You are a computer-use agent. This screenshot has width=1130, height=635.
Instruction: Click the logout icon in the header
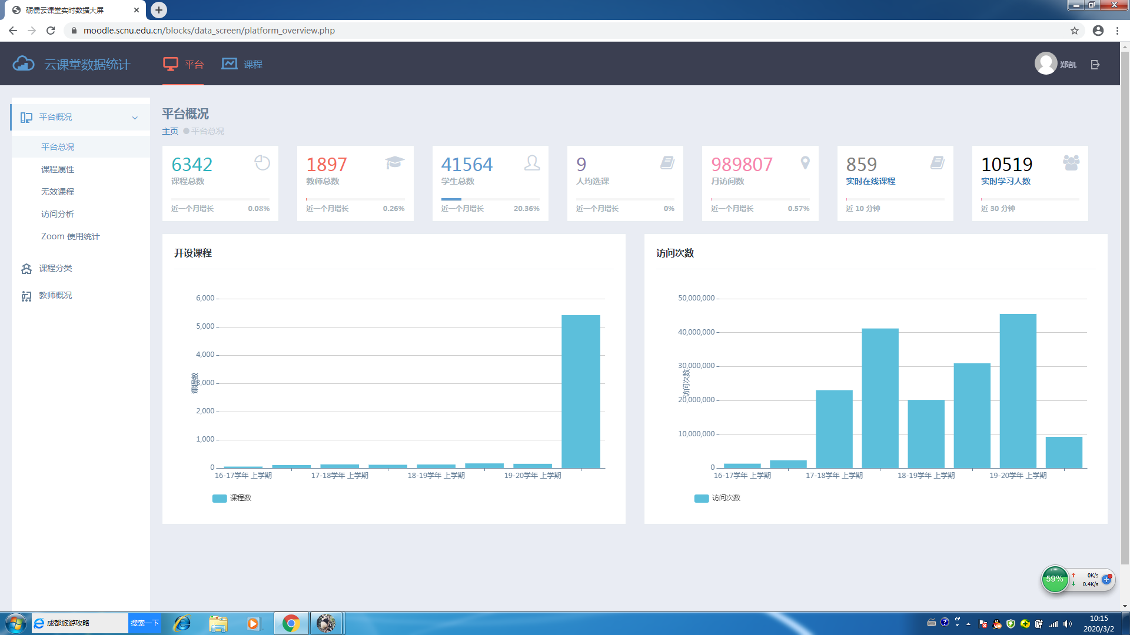1095,65
